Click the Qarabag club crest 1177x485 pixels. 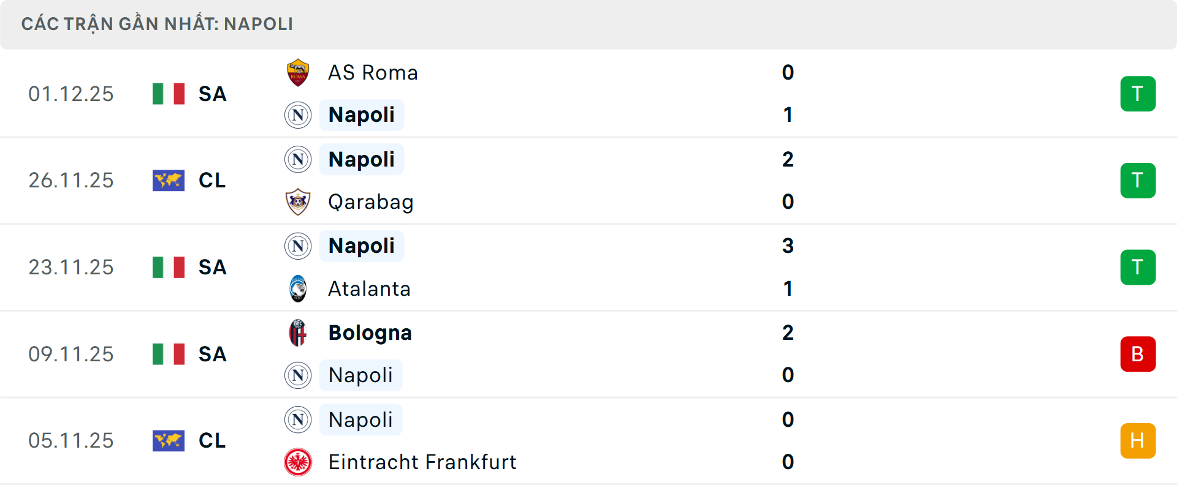(x=298, y=201)
